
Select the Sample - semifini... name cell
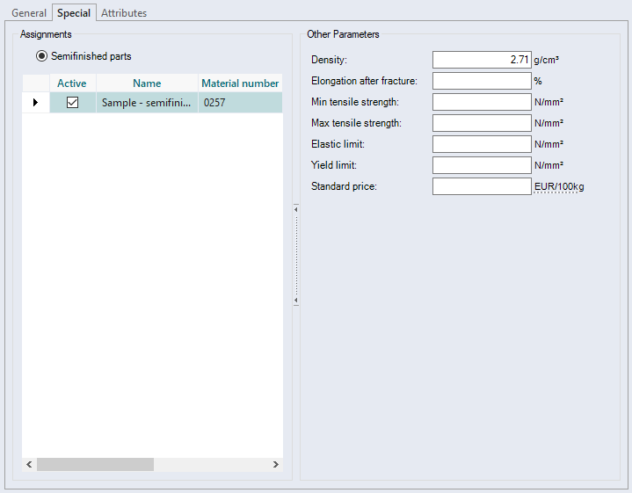[x=147, y=103]
